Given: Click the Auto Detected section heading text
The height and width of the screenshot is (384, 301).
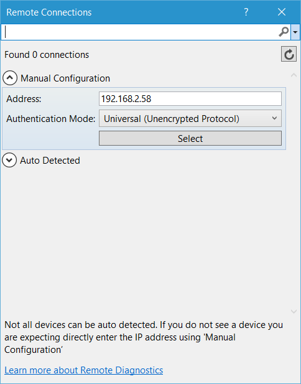Looking at the screenshot, I should (x=50, y=161).
